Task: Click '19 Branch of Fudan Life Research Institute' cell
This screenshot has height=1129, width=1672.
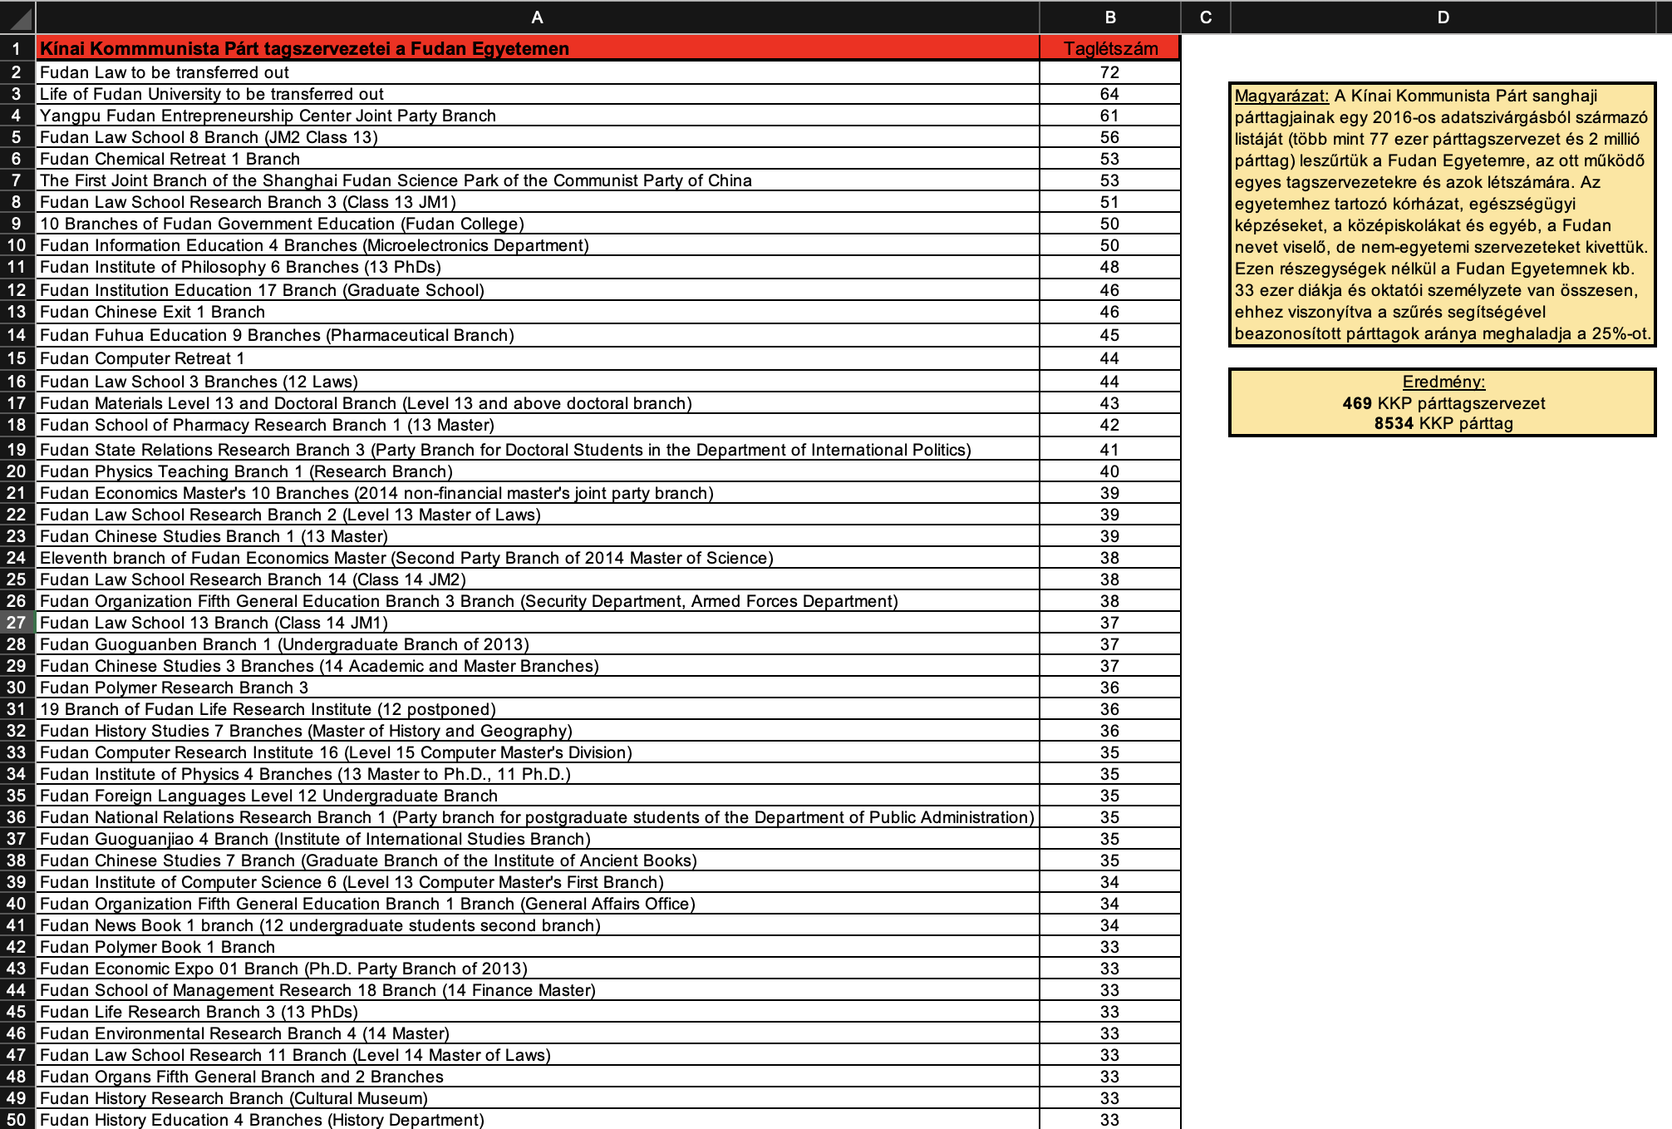Action: (x=538, y=709)
